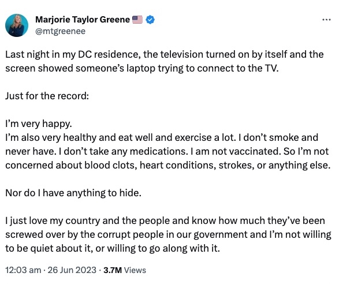Screen dimensions: 339x284
Task: Click the 'Last night in my DC residence' line
Action: pyautogui.click(x=165, y=54)
